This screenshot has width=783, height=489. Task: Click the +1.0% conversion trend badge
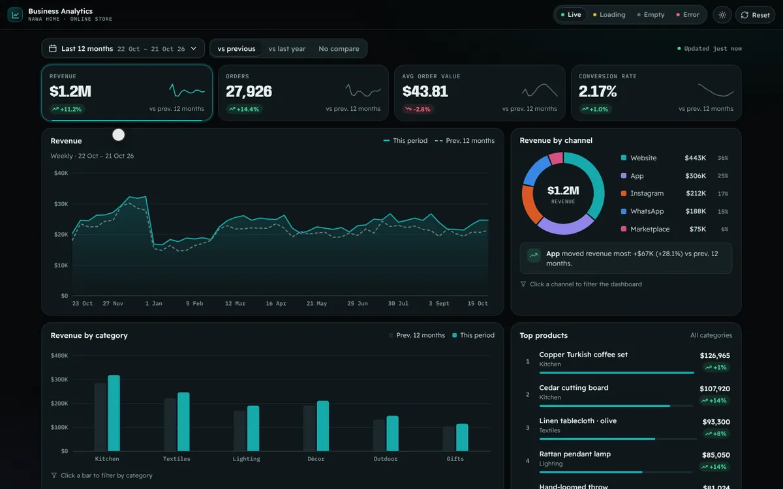coord(595,109)
